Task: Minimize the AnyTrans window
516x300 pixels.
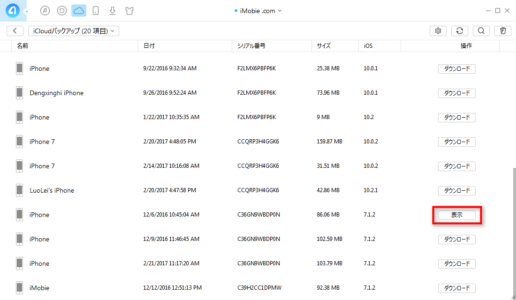Action: (488, 11)
